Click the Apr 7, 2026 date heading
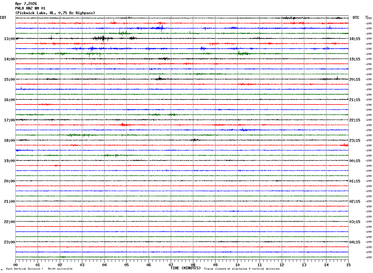Screen dimensions: 373x273 pos(26,4)
